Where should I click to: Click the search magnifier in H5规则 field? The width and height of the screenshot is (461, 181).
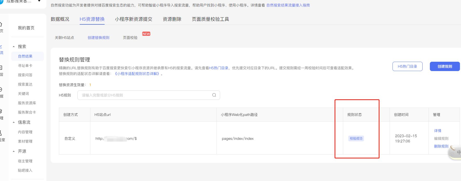pyautogui.click(x=214, y=95)
